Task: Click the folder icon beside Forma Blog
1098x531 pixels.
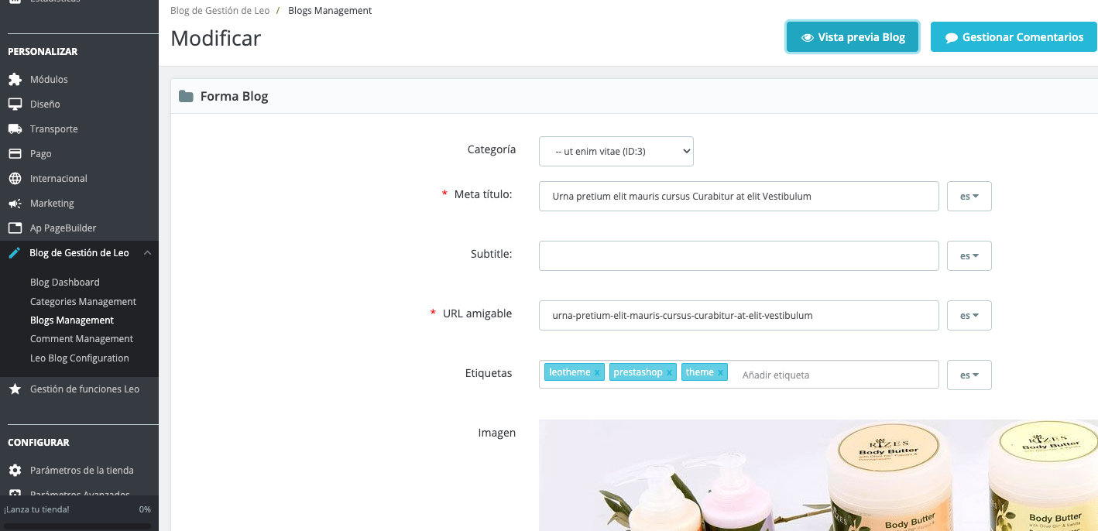Action: tap(186, 97)
